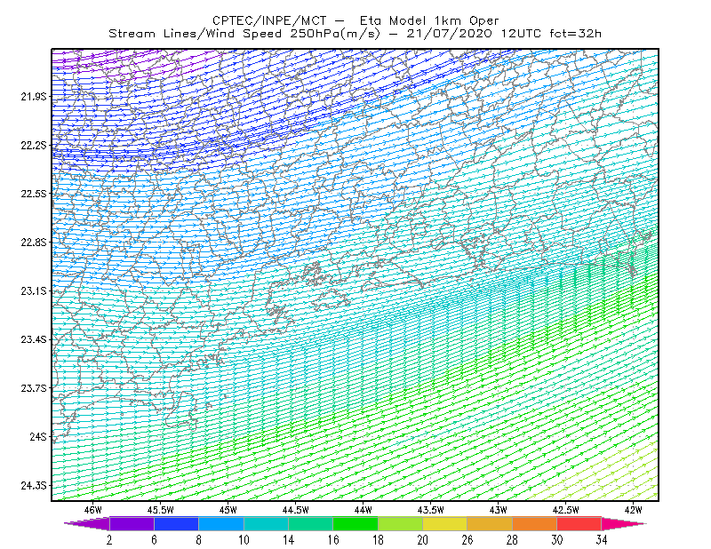
Task: Click the legend value '16'
Action: coord(333,540)
